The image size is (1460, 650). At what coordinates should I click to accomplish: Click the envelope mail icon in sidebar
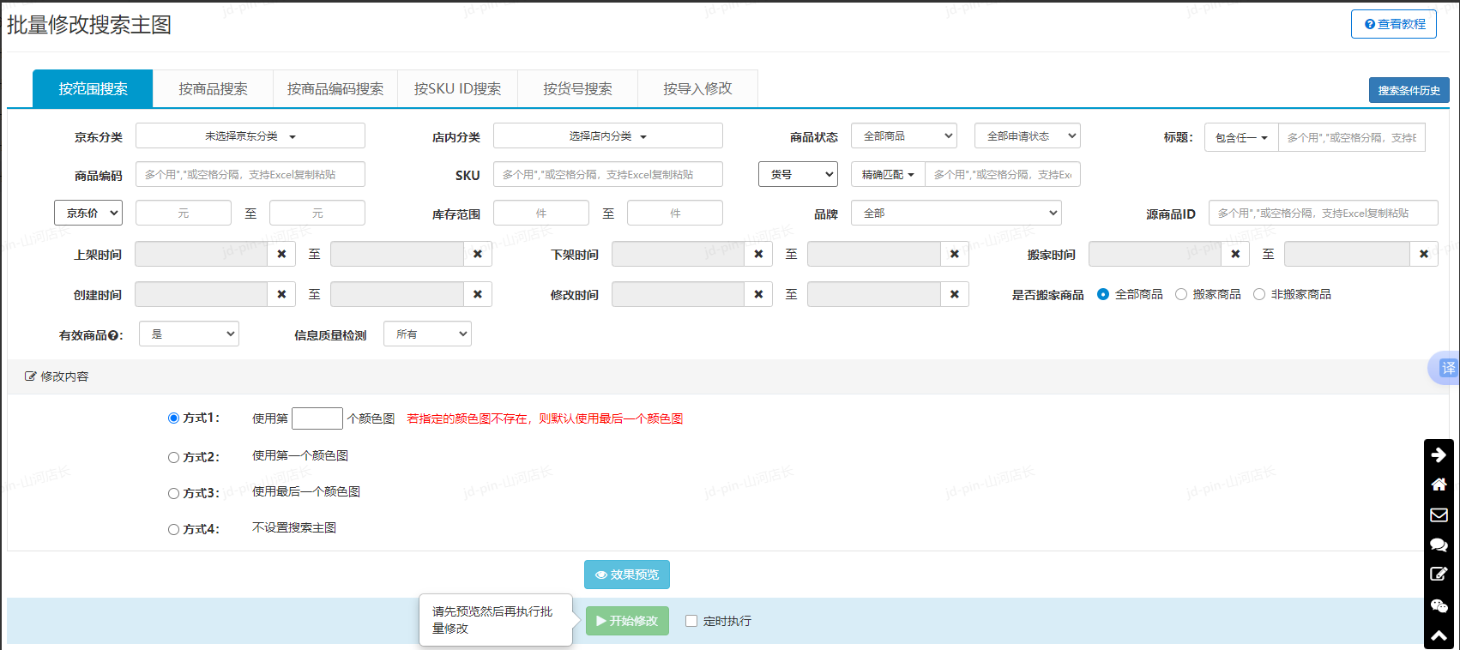(x=1439, y=515)
